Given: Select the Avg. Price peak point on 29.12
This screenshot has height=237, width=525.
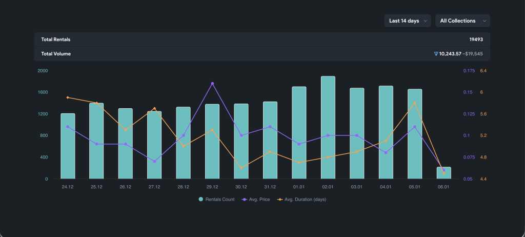Looking at the screenshot, I should [212, 84].
